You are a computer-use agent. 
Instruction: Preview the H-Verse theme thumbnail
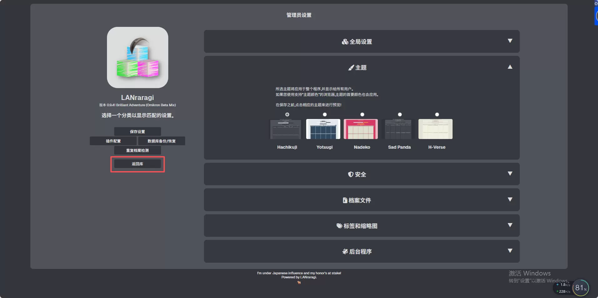click(x=435, y=129)
